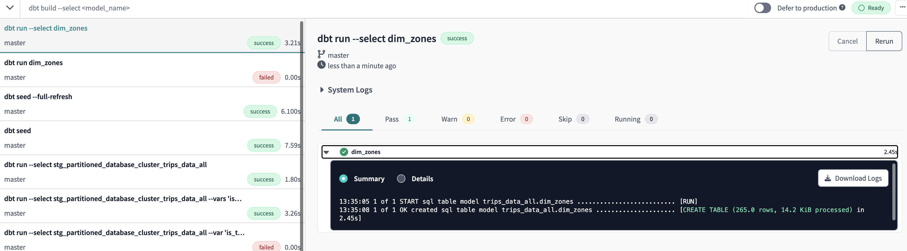The height and width of the screenshot is (251, 907).
Task: Select the Summary radio button
Action: click(343, 179)
